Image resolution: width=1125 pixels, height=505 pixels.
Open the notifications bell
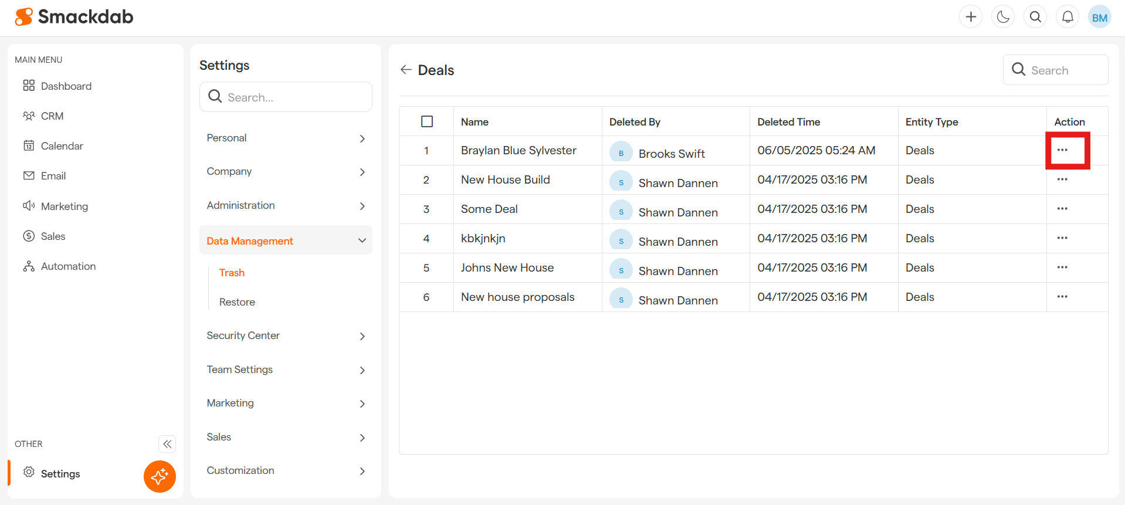[1068, 17]
